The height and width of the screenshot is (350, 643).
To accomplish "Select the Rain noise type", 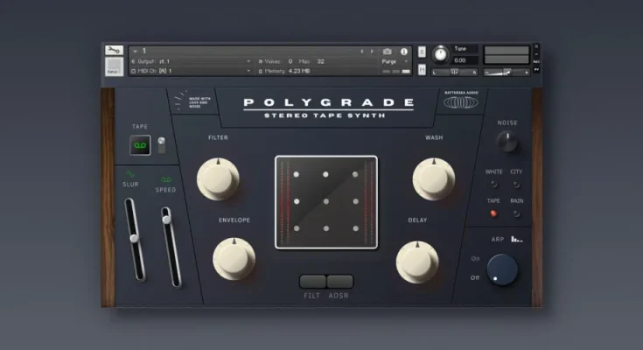I will click(x=517, y=213).
